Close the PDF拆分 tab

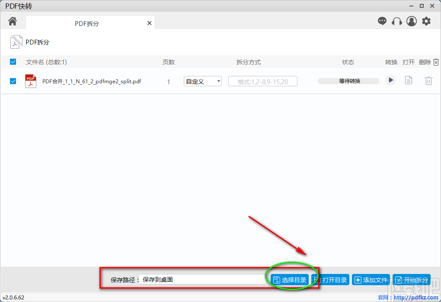149,23
